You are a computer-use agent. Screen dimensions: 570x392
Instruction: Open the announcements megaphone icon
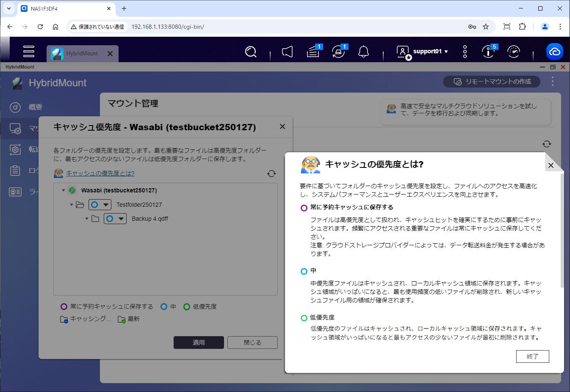(287, 52)
